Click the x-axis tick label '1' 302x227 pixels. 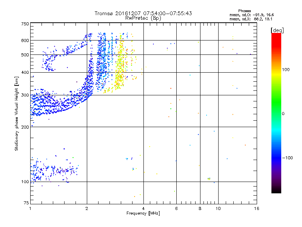(x=30, y=208)
